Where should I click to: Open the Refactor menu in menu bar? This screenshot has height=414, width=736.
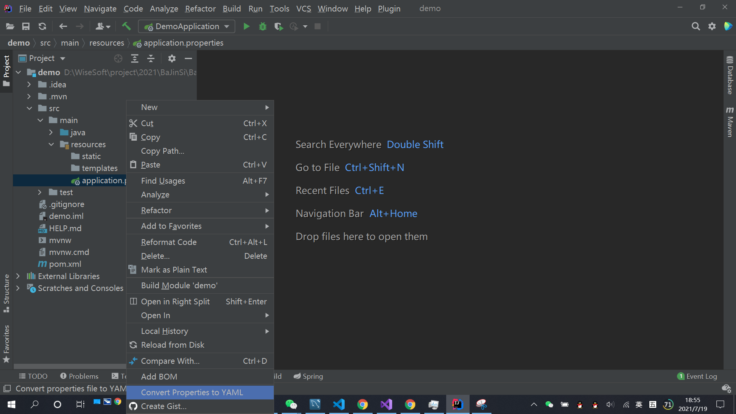[x=200, y=8]
